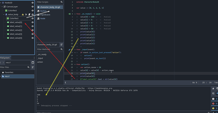
Task: Click the collapse duplicate messages icon
Action: click(213, 94)
